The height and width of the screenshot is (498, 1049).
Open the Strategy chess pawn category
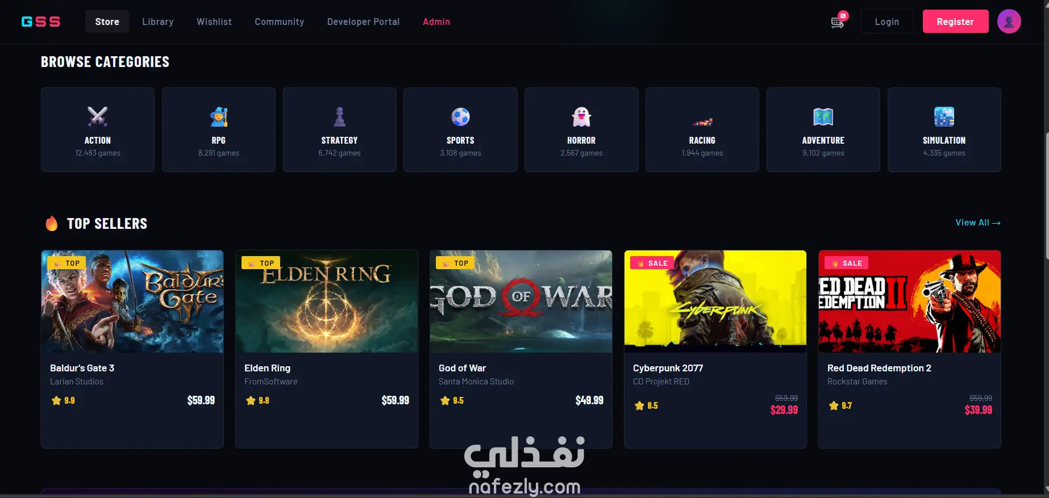[x=340, y=116]
